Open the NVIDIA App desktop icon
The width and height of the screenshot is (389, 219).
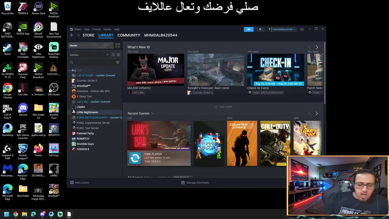[23, 29]
